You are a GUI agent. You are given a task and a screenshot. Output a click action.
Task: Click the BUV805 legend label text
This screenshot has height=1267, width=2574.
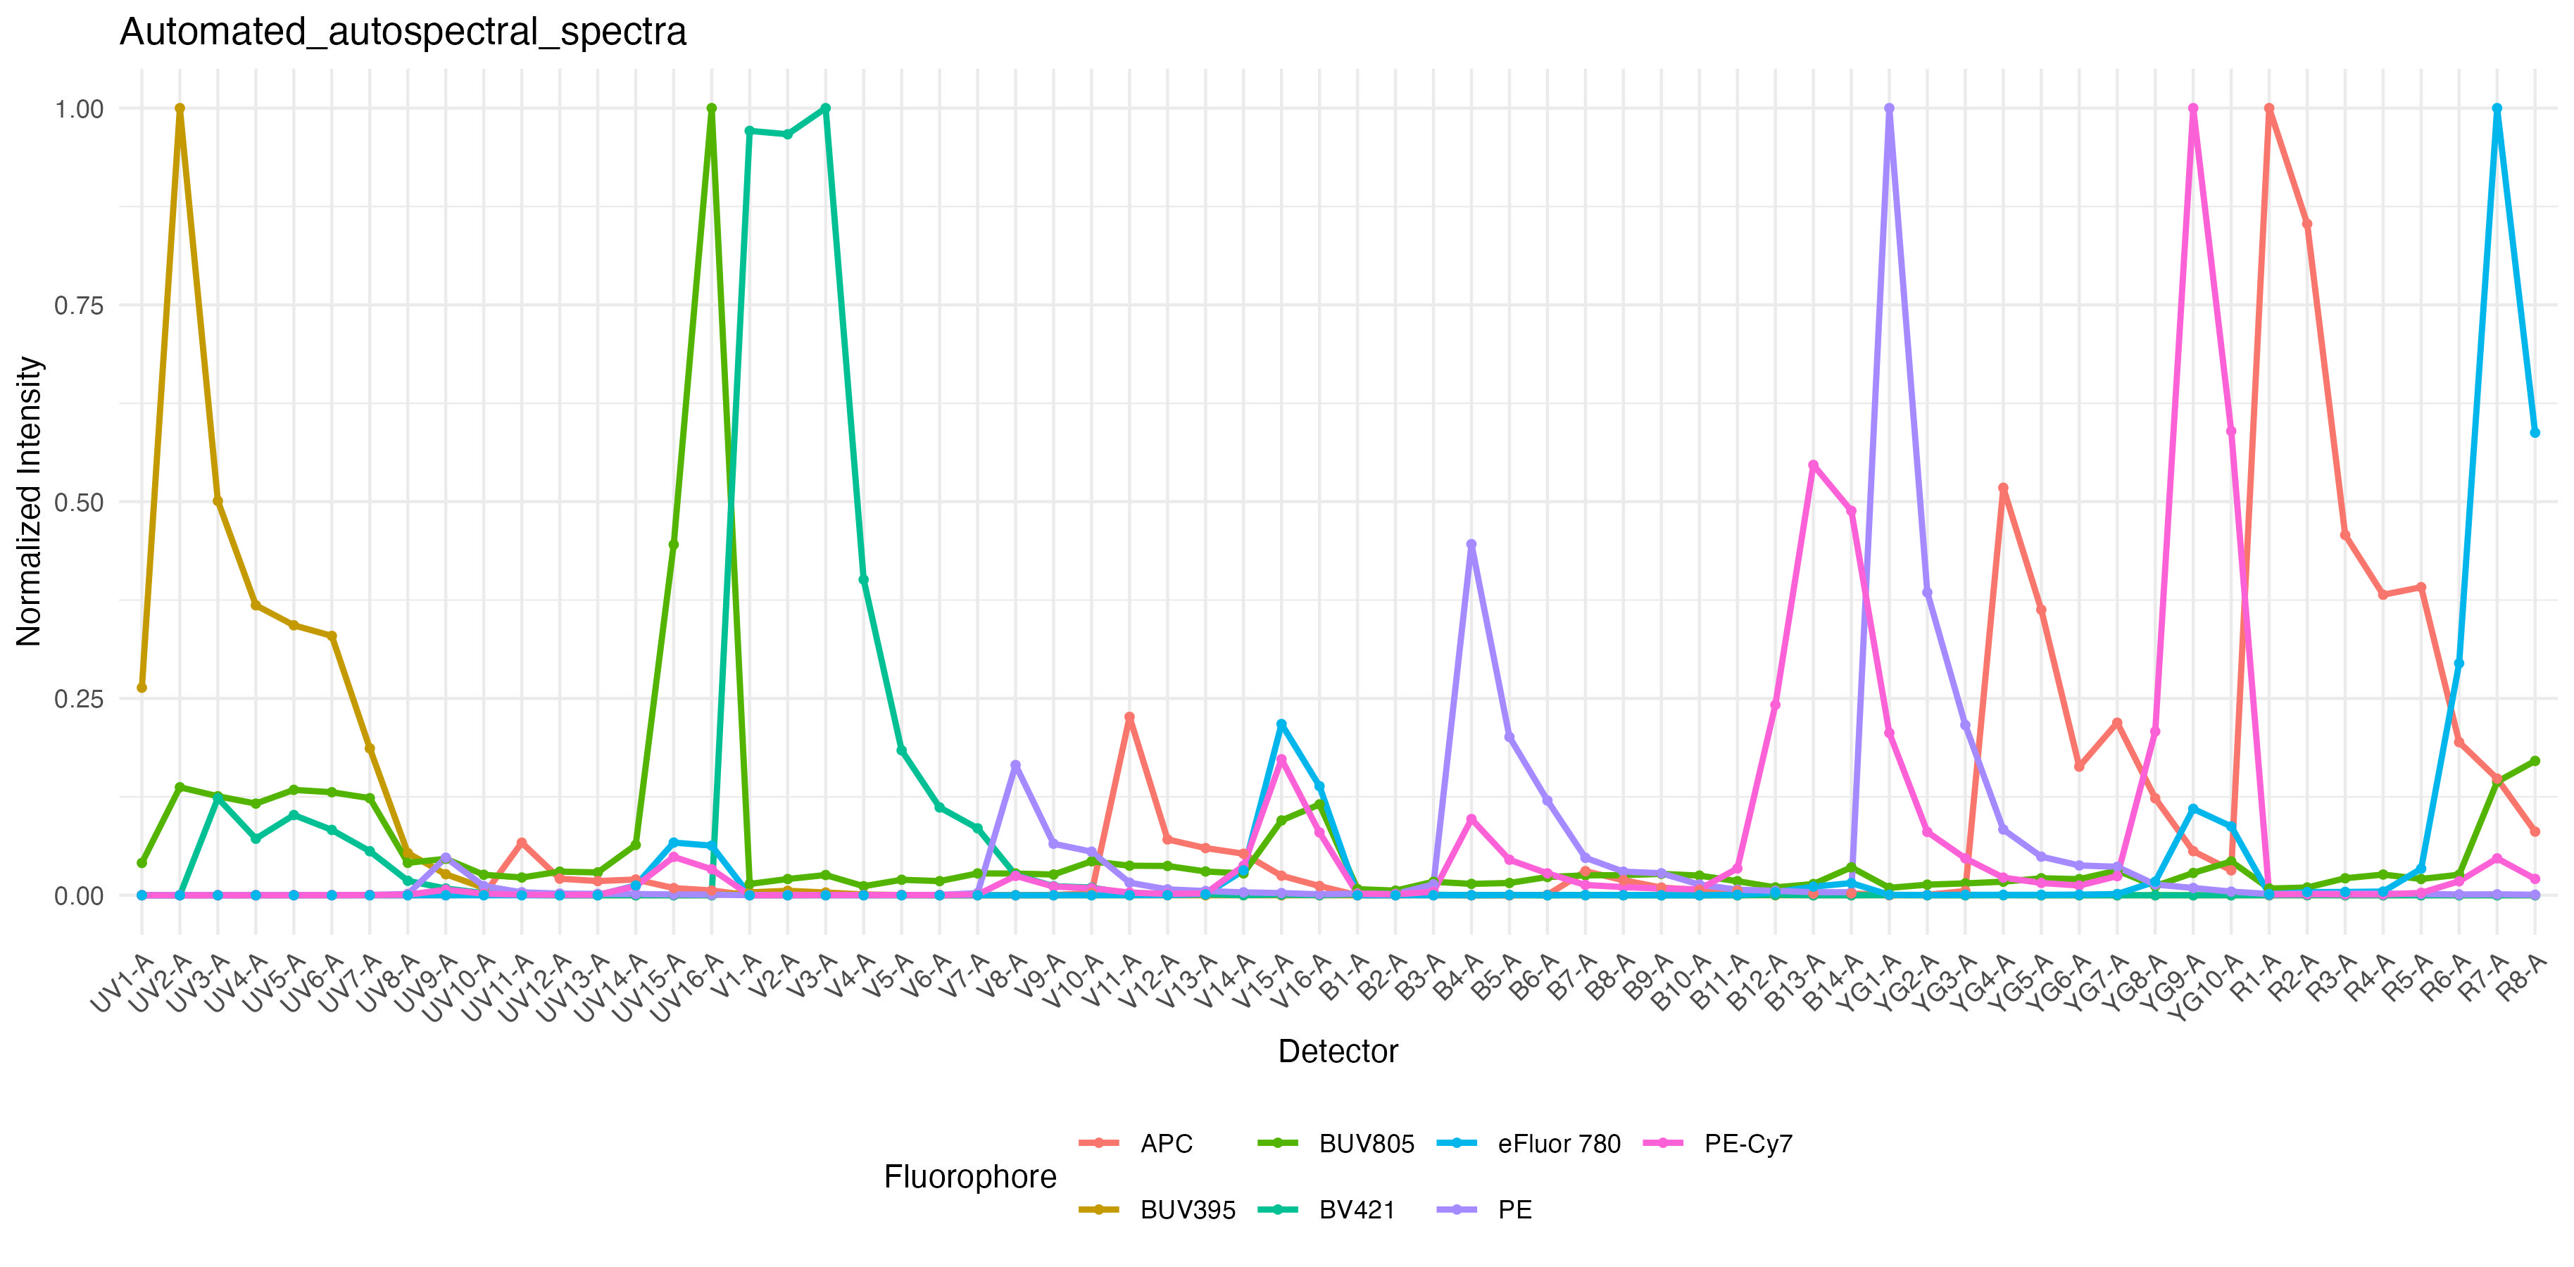pyautogui.click(x=1367, y=1144)
